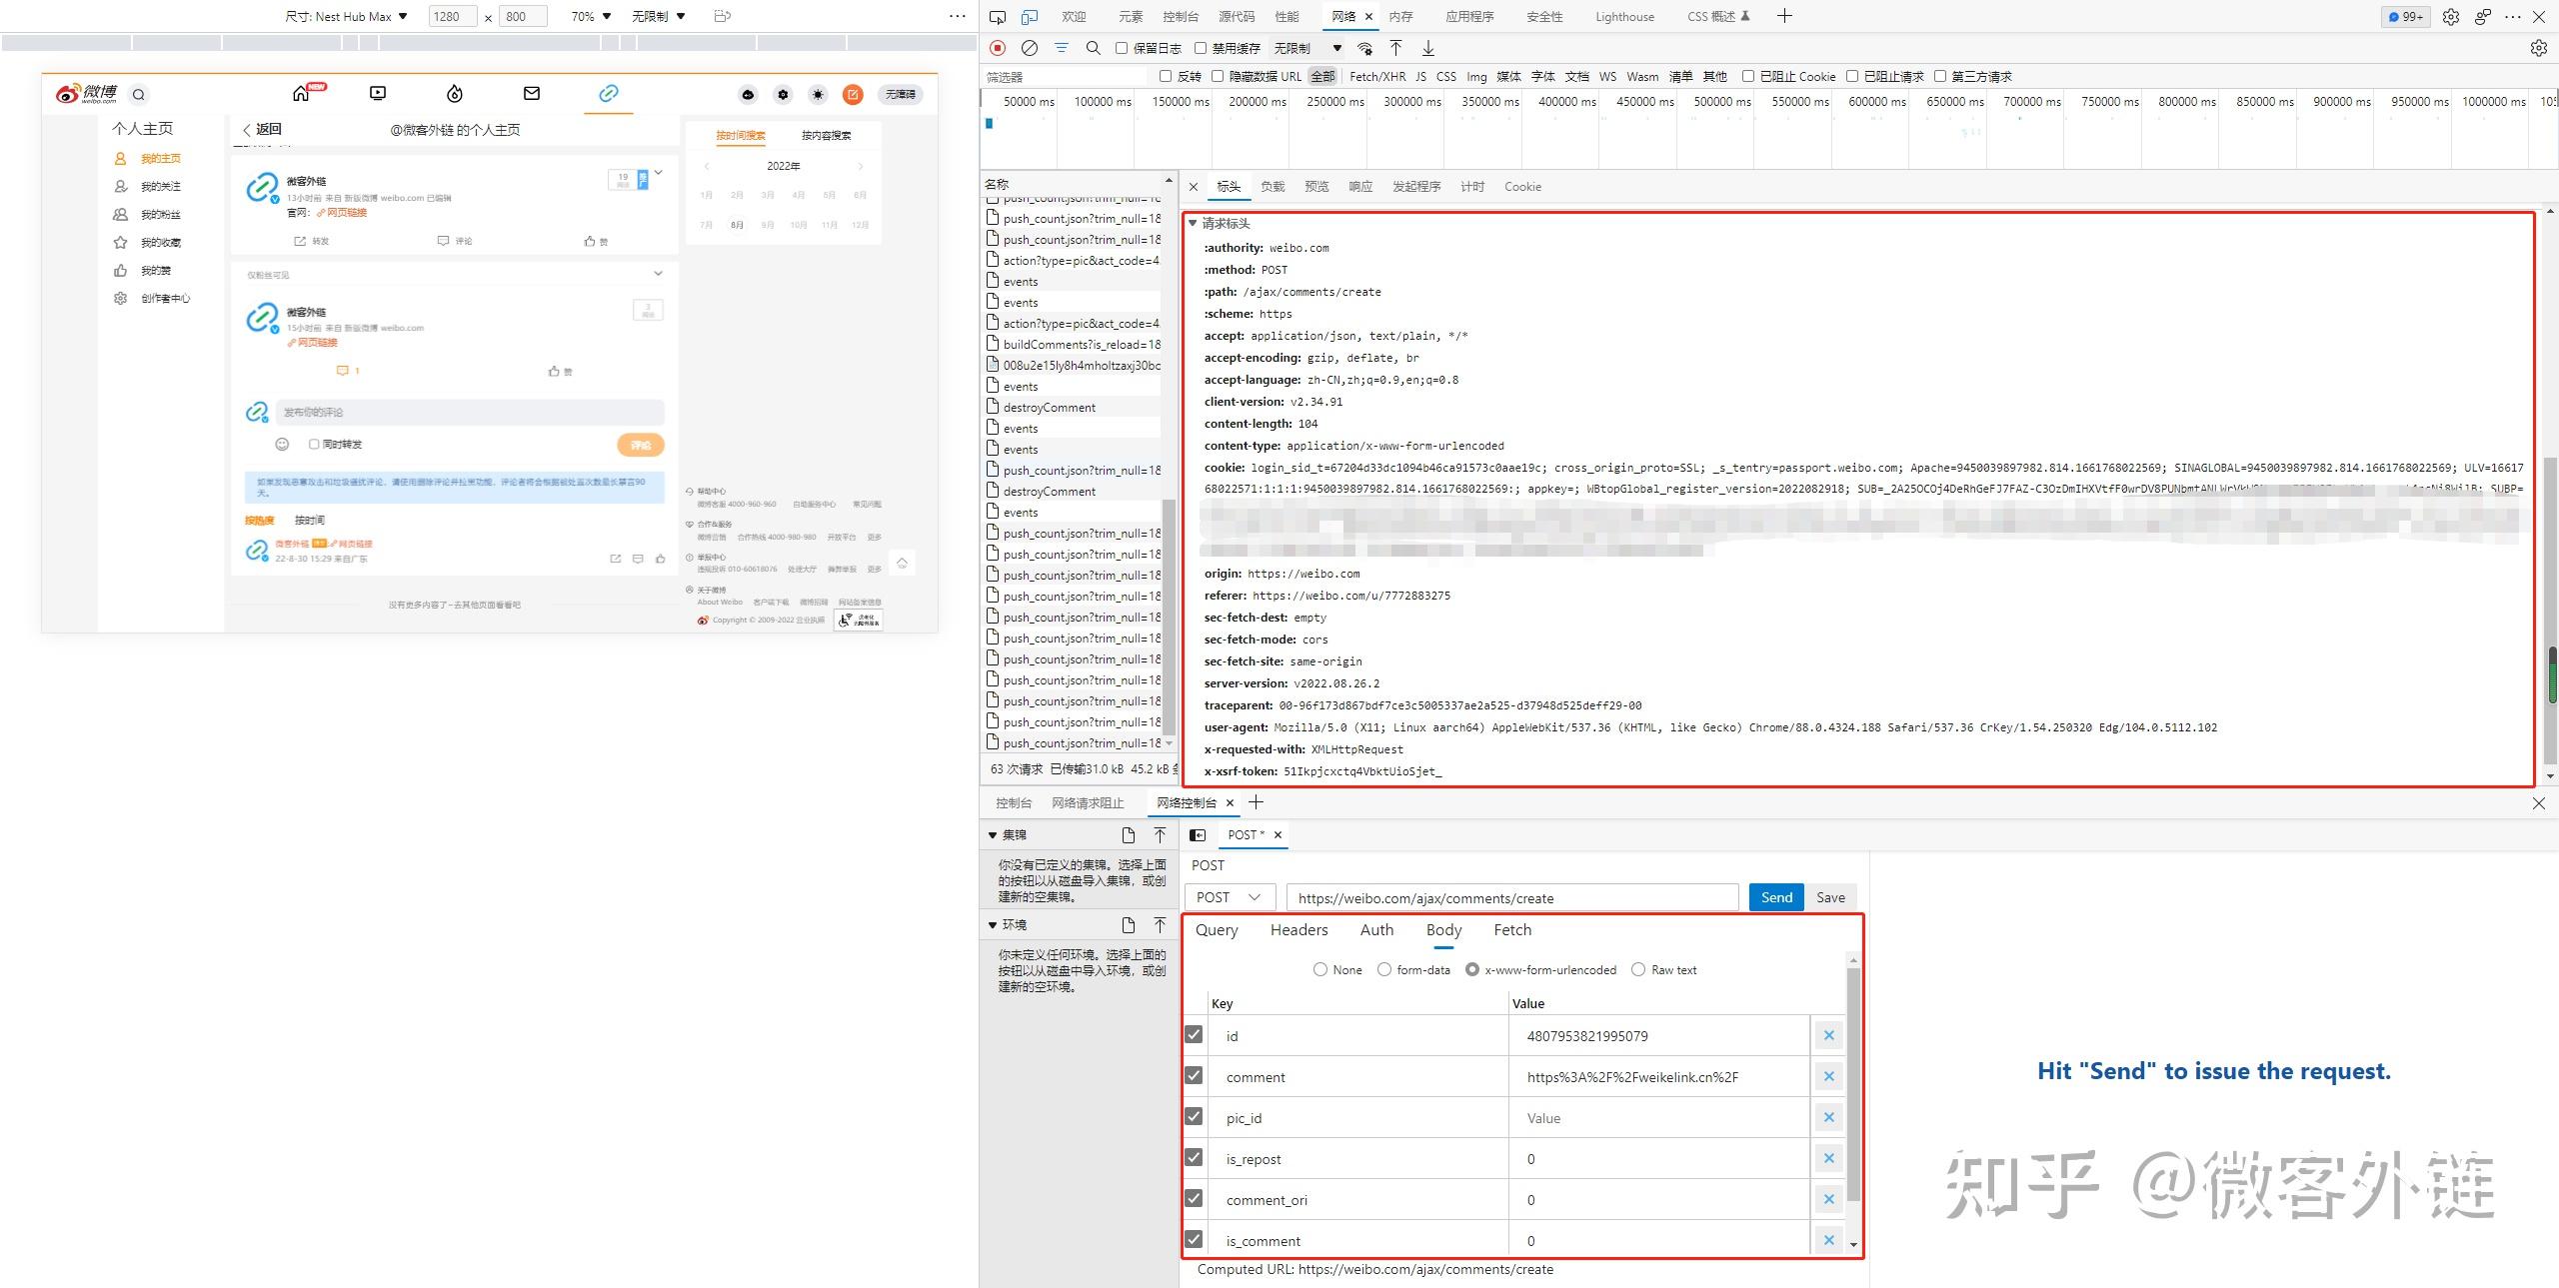Open the Nest Hub Max device dropdown
2559x1288 pixels.
(347, 16)
